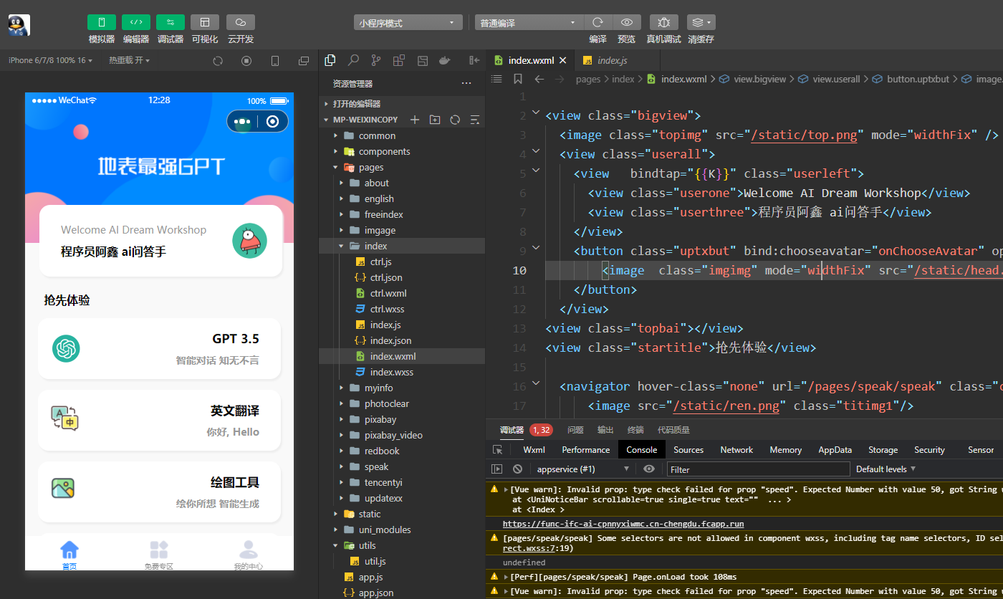Collapse the sidebar panel icon
Viewport: 1003px width, 599px height.
474,60
